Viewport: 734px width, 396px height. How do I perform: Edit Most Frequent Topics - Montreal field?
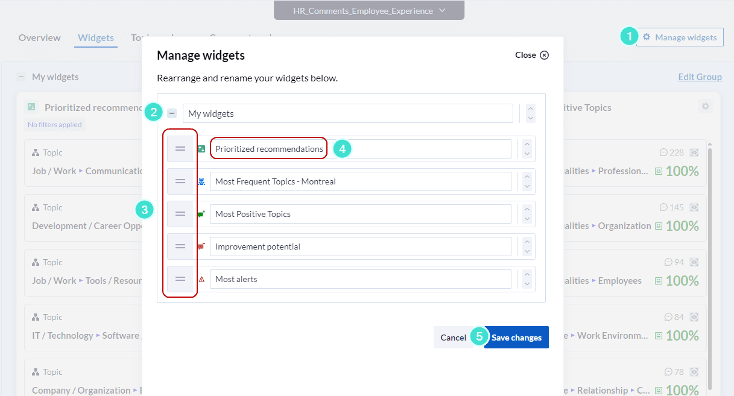(x=360, y=181)
